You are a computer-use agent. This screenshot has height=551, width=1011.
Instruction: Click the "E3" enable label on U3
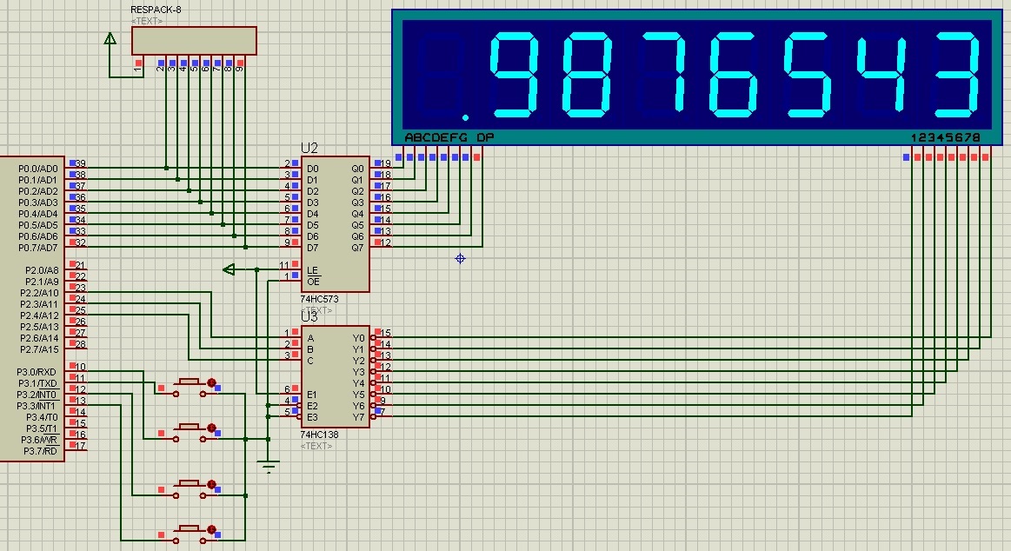[x=312, y=417]
